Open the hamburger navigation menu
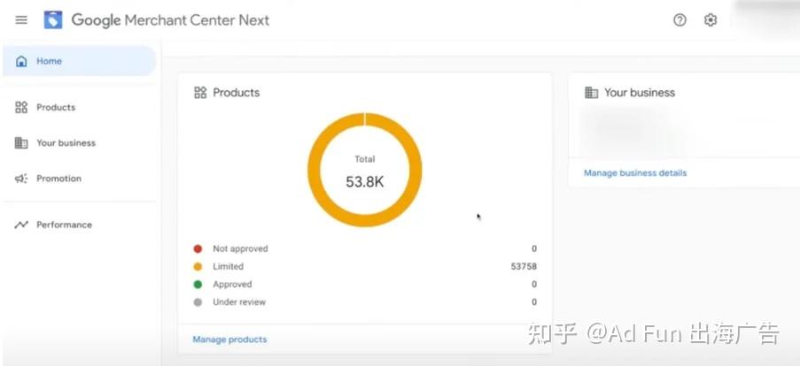Screen dimensions: 800x366 point(21,20)
